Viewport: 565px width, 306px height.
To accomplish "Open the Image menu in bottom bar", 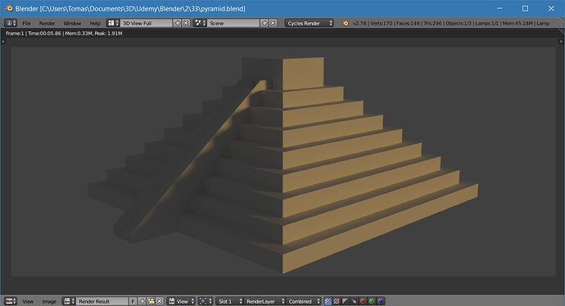I will [49, 301].
